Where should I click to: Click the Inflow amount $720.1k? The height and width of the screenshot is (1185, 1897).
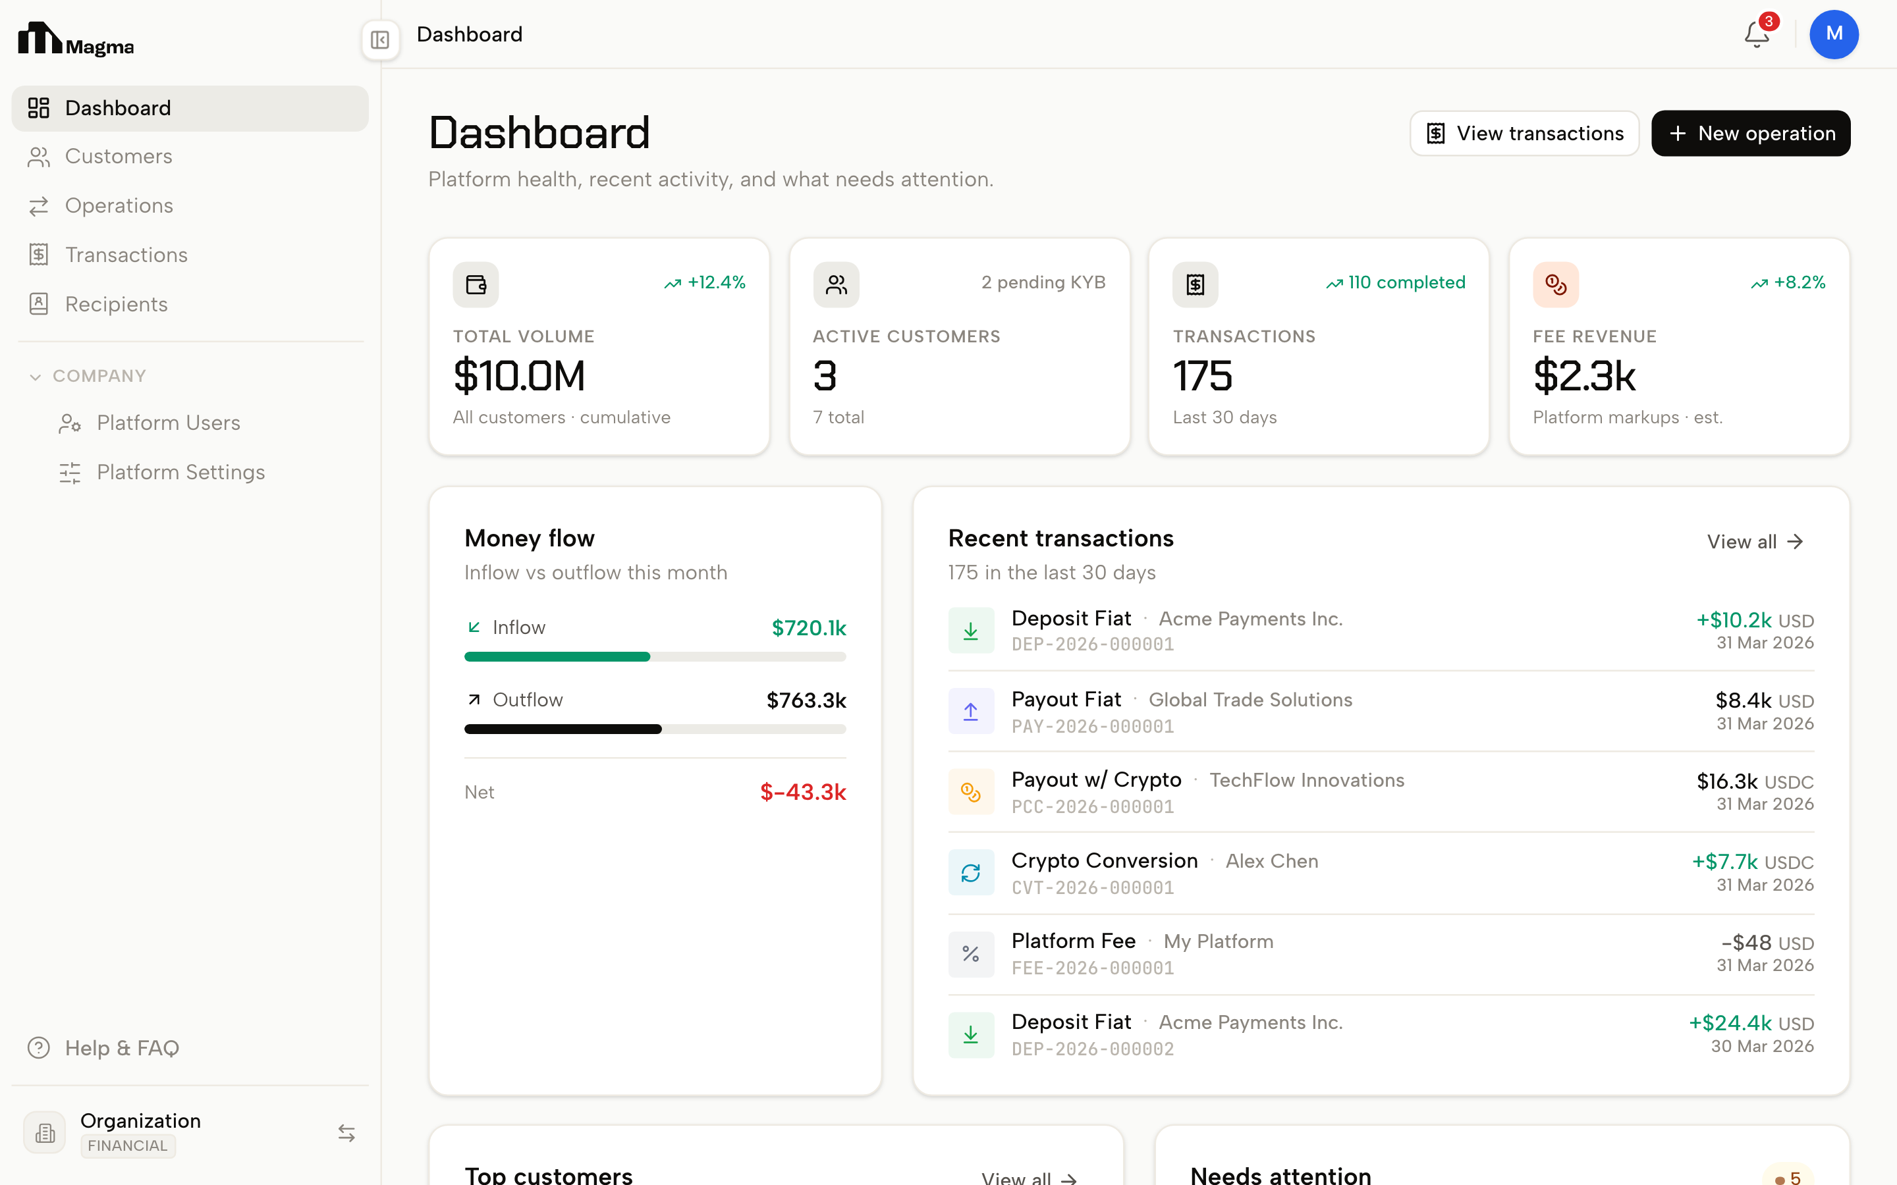809,628
